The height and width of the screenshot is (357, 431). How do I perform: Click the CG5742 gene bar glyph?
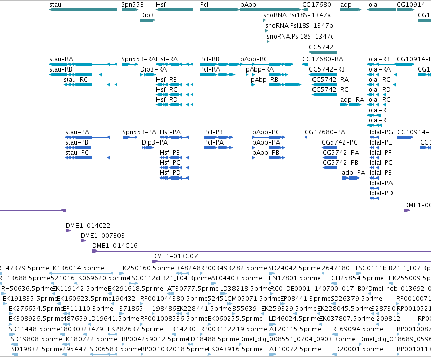323,52
